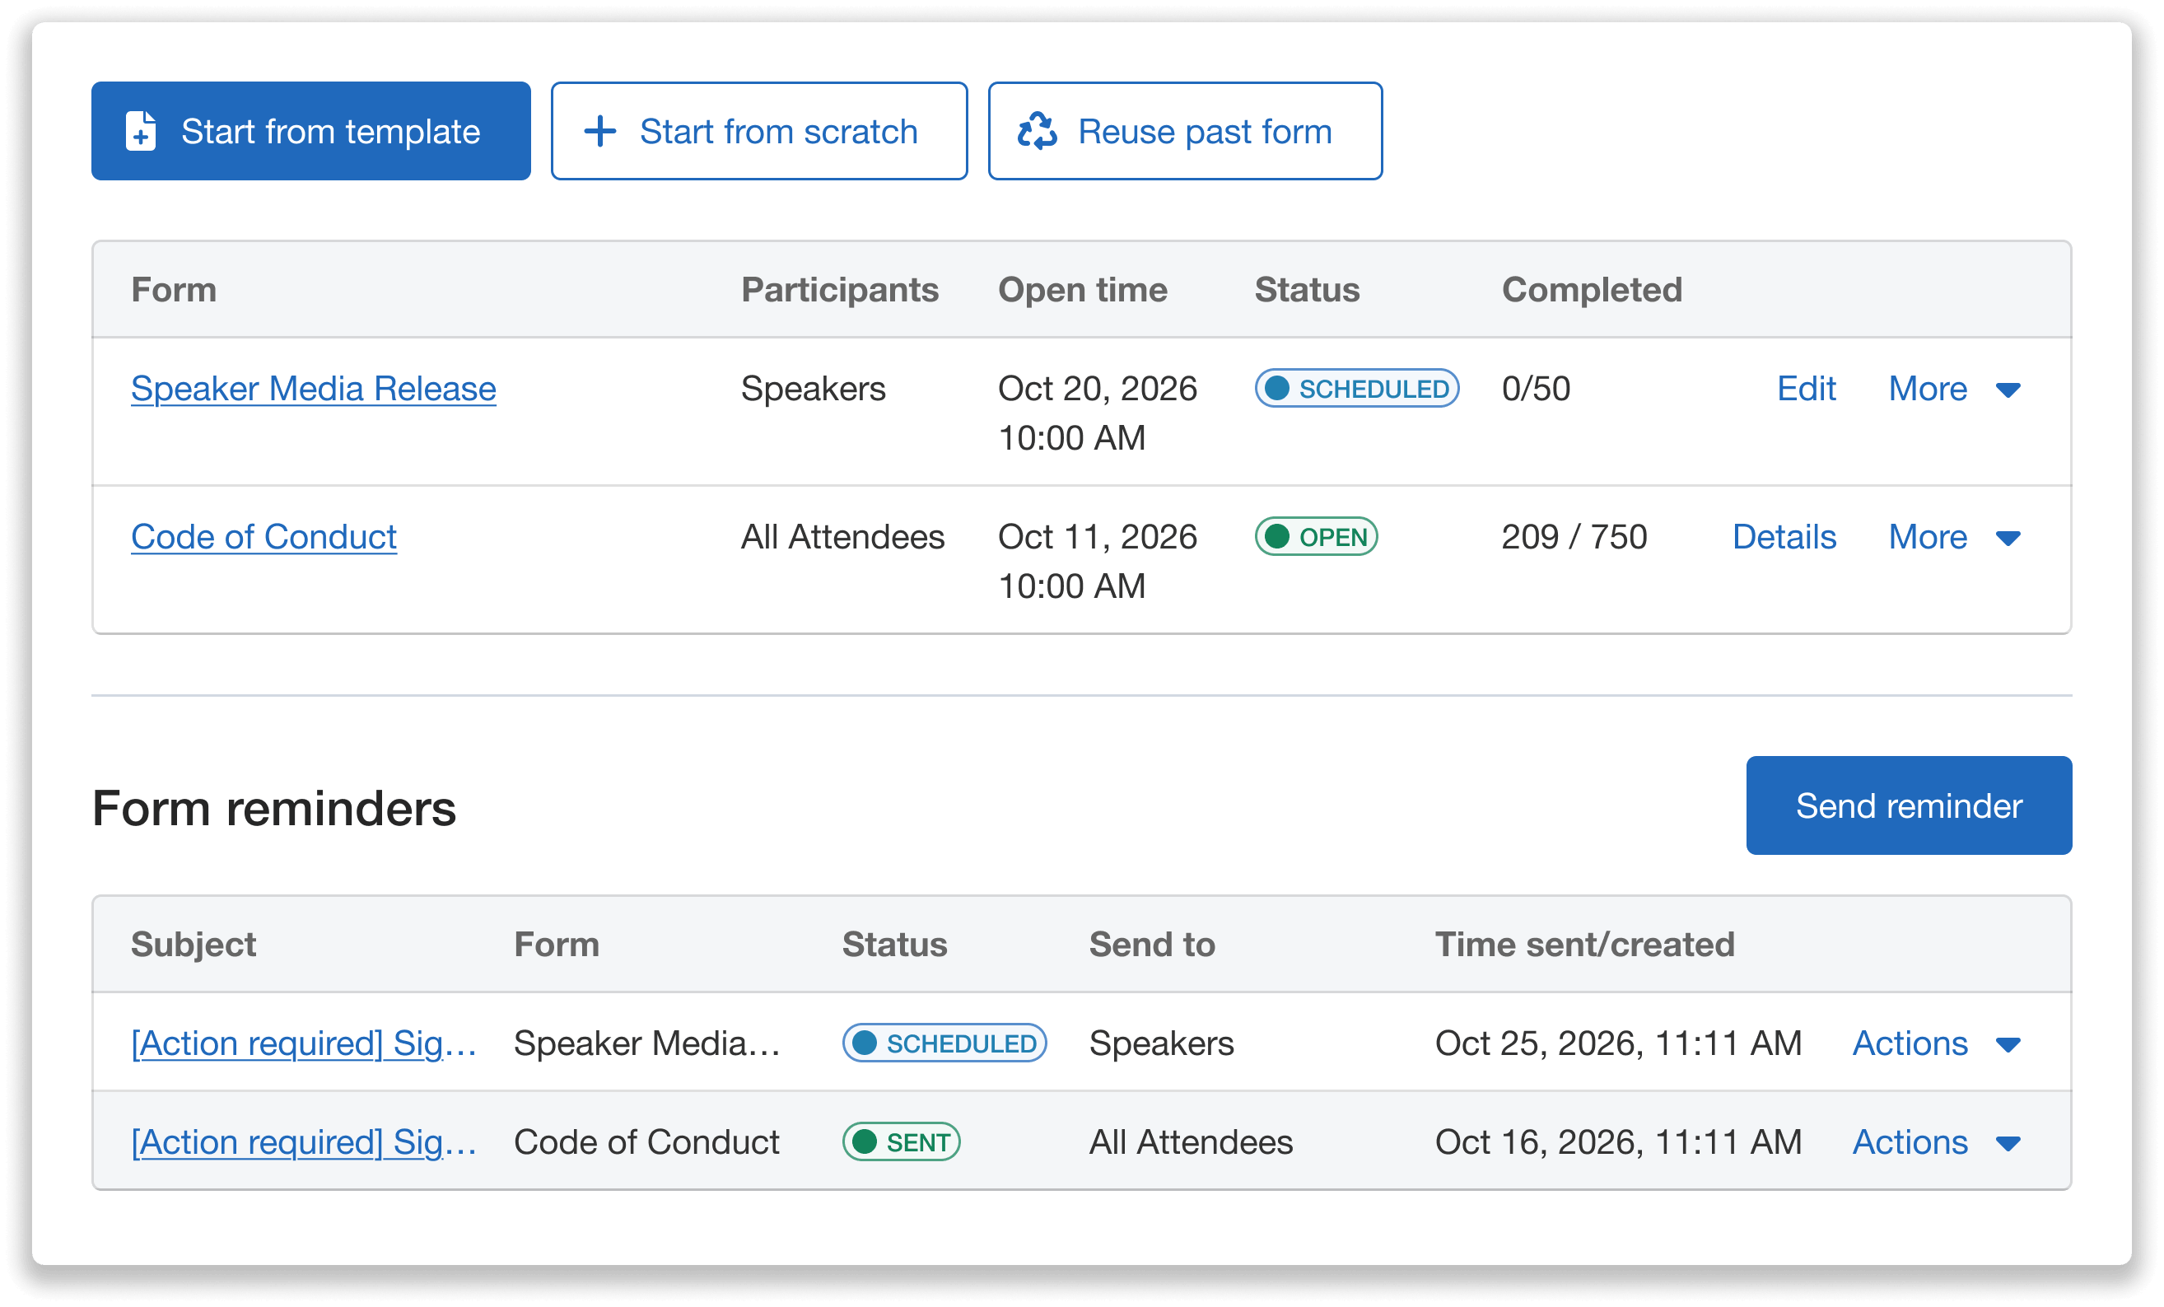This screenshot has height=1307, width=2164.
Task: Select Reuse past form
Action: pos(1185,132)
